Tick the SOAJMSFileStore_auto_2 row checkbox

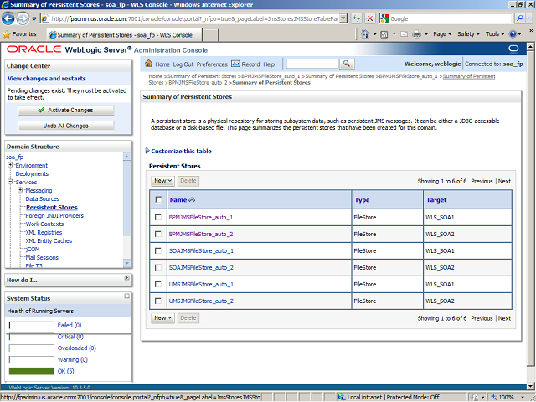pyautogui.click(x=158, y=267)
